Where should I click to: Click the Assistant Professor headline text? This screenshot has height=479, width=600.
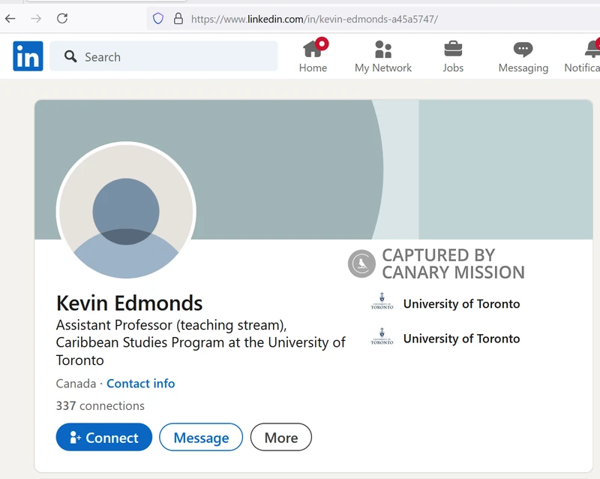pyautogui.click(x=201, y=342)
